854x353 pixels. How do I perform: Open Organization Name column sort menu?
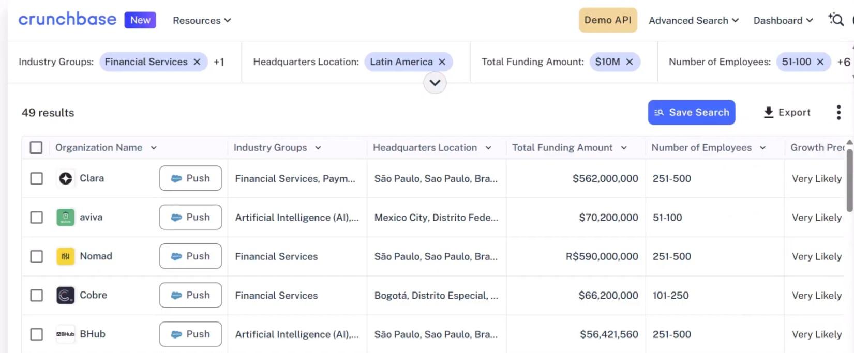pyautogui.click(x=154, y=148)
